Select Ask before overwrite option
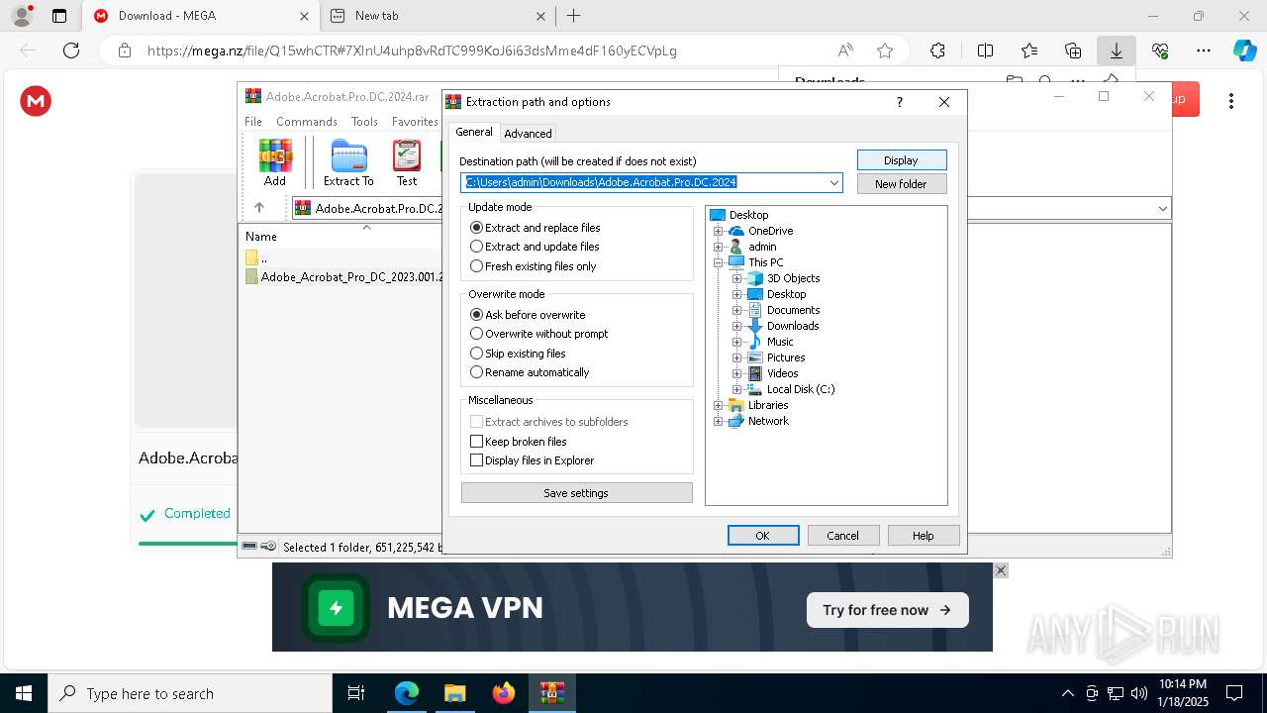Viewport: 1267px width, 713px height. tap(528, 315)
